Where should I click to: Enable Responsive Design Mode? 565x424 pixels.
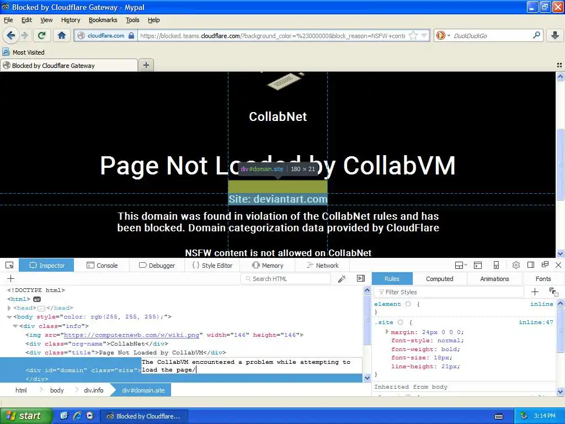tap(496, 266)
